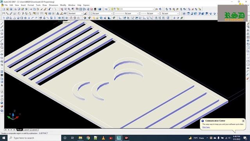Open the ByLayer color control dropdown
Image resolution: width=250 pixels, height=141 pixels.
tap(102, 14)
